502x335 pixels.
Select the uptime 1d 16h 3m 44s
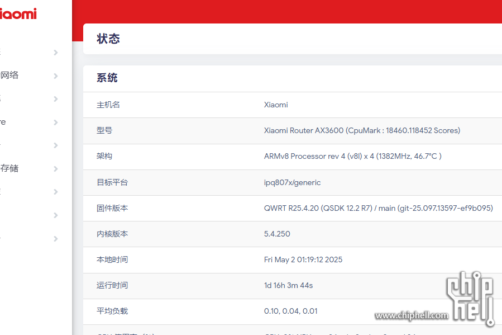pyautogui.click(x=289, y=285)
